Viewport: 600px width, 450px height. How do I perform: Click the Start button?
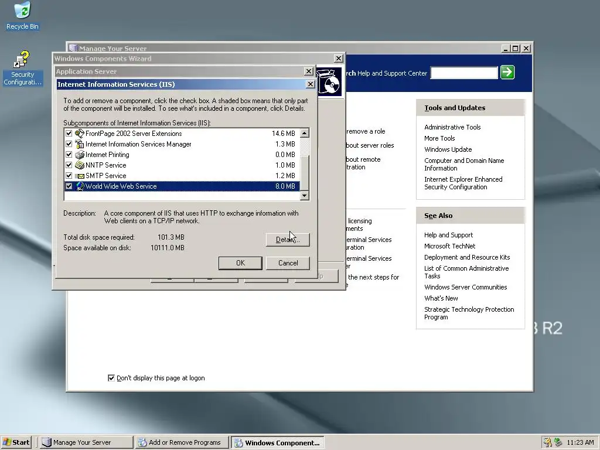click(x=16, y=442)
